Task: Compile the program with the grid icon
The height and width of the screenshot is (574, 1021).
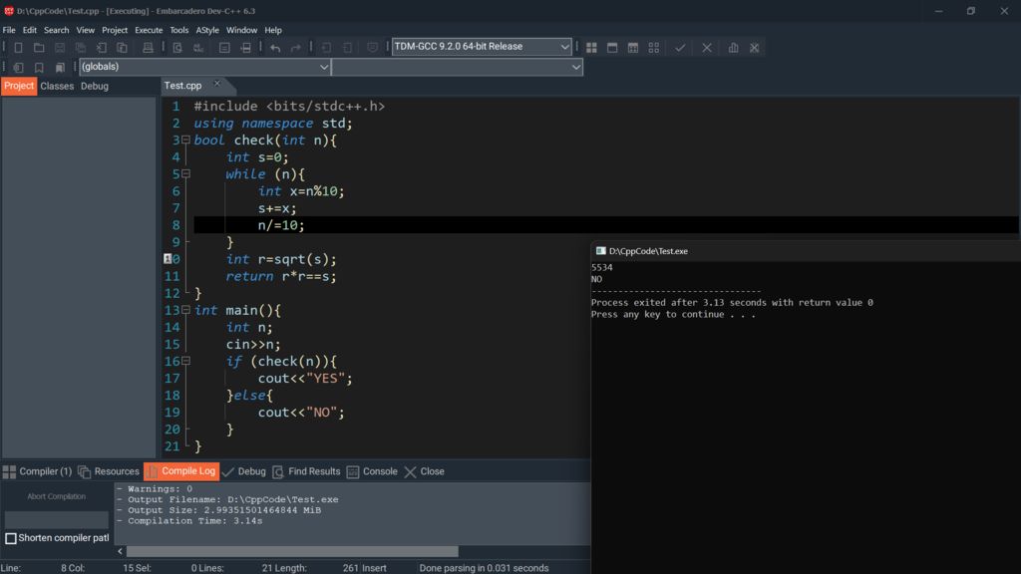Action: [591, 48]
